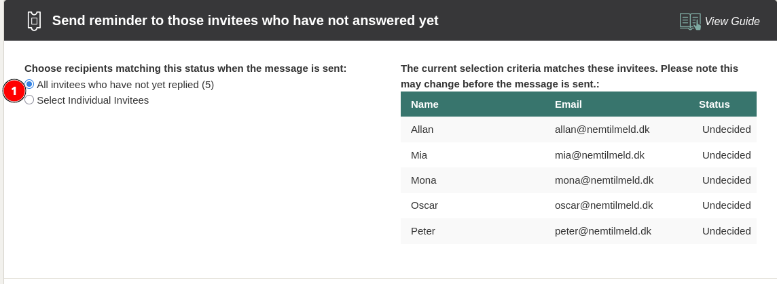This screenshot has width=777, height=284.
Task: Click Mia's row name cell
Action: (419, 155)
